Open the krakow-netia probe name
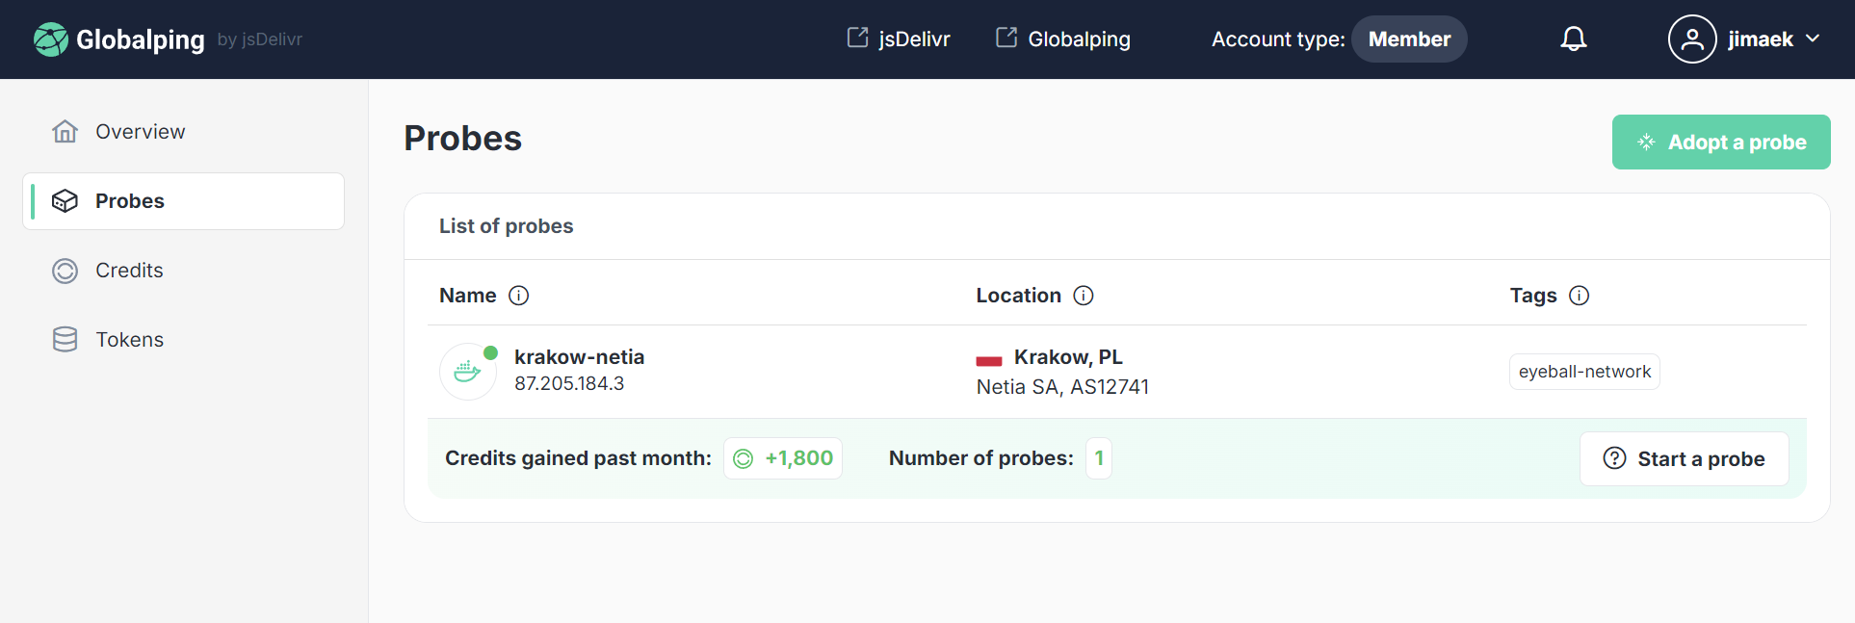 [x=579, y=357]
